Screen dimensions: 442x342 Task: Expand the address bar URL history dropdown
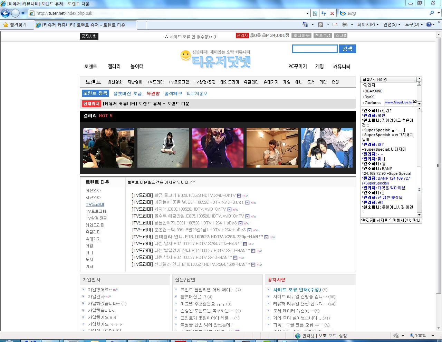pos(307,13)
